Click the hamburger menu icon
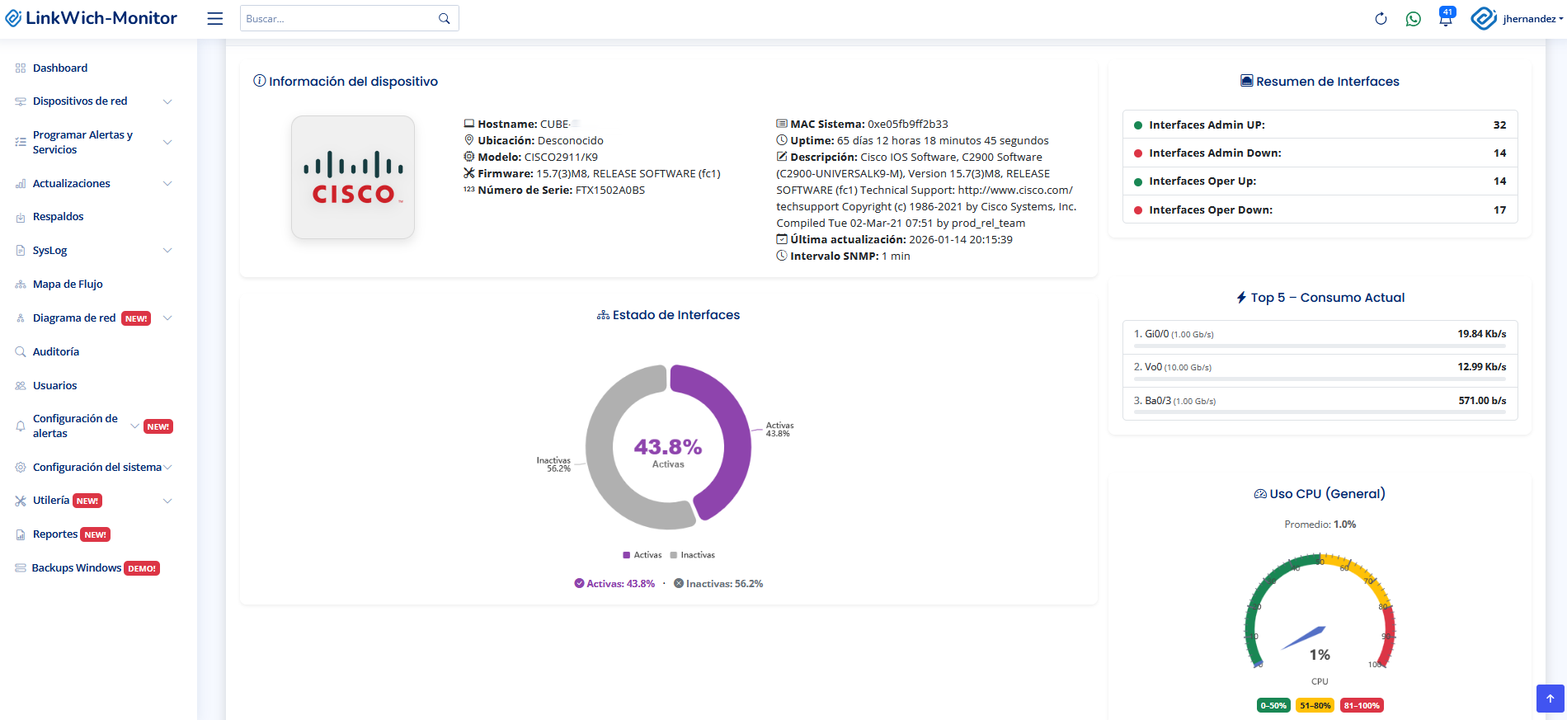 click(x=215, y=19)
